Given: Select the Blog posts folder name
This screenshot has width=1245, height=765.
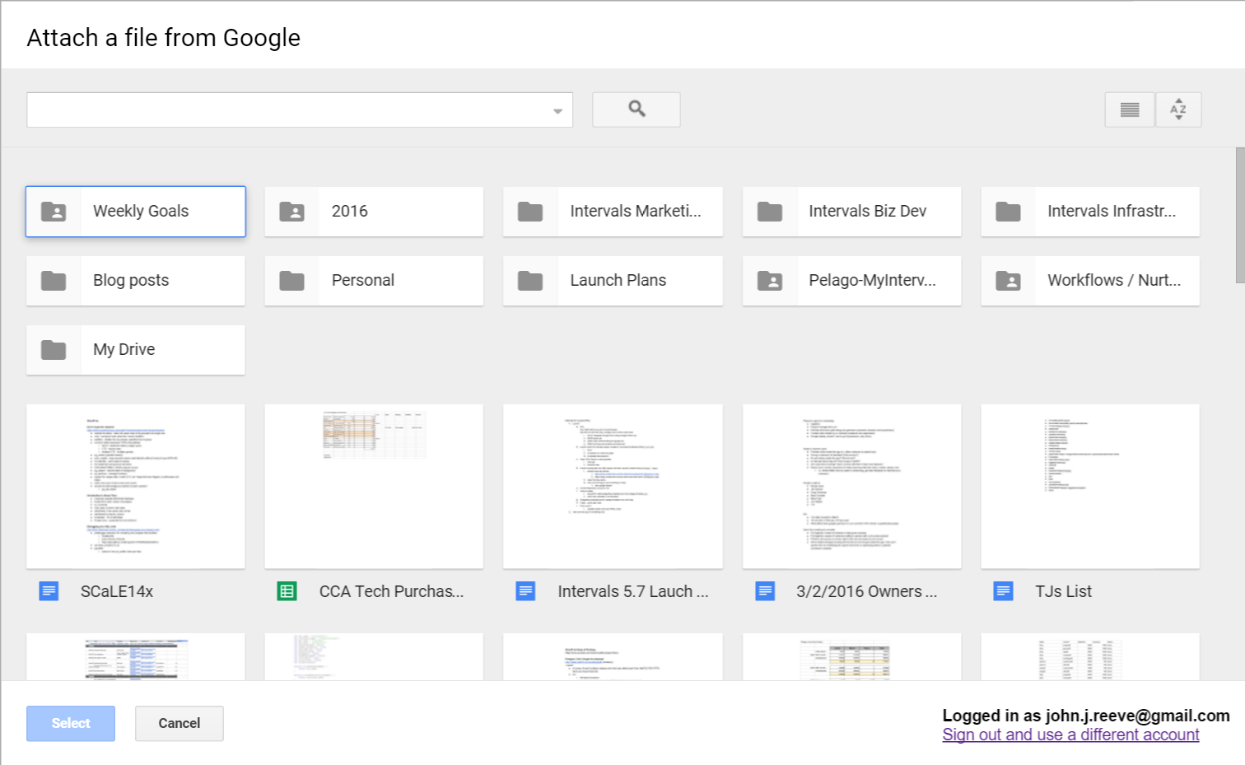Looking at the screenshot, I should pos(131,280).
